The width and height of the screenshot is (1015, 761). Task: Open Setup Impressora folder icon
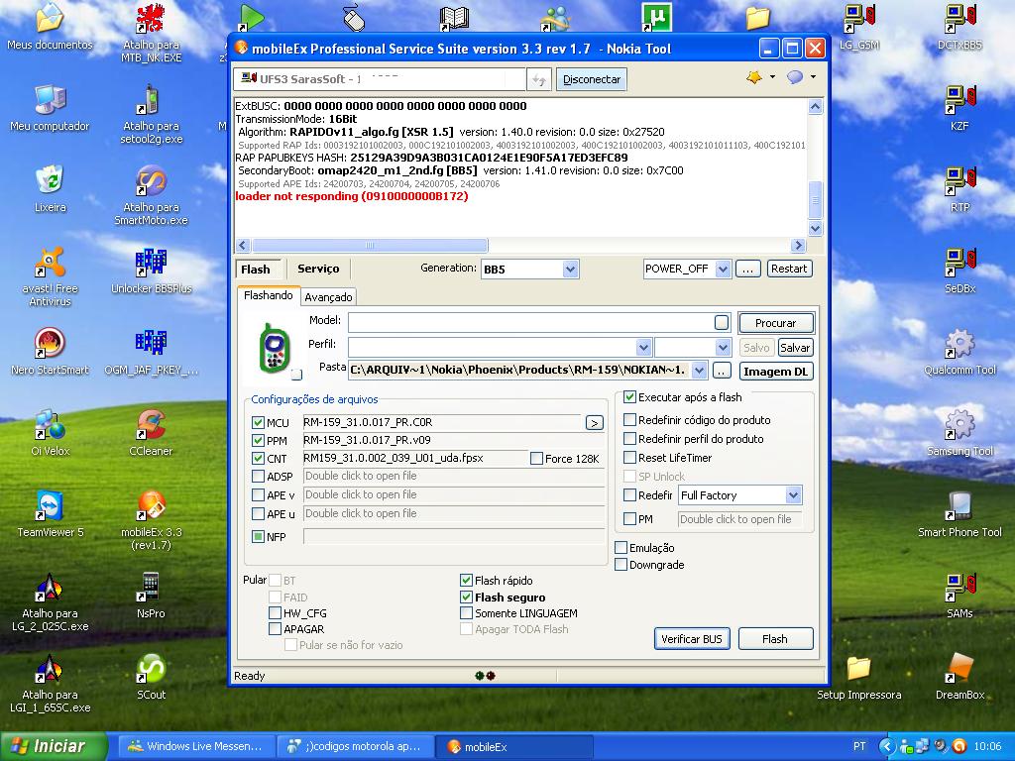click(859, 677)
